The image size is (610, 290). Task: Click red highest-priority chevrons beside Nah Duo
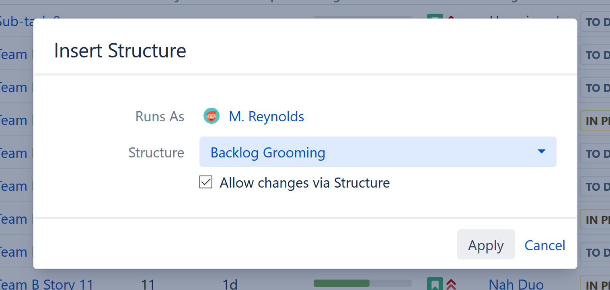[451, 284]
